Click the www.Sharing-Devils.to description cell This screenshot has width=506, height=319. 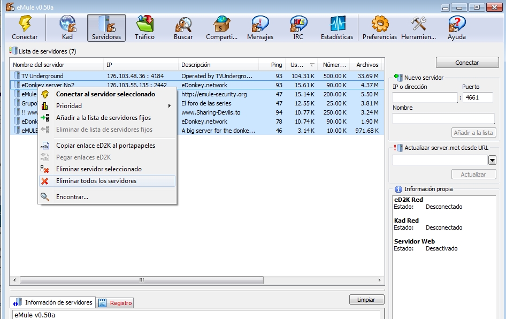(x=211, y=112)
